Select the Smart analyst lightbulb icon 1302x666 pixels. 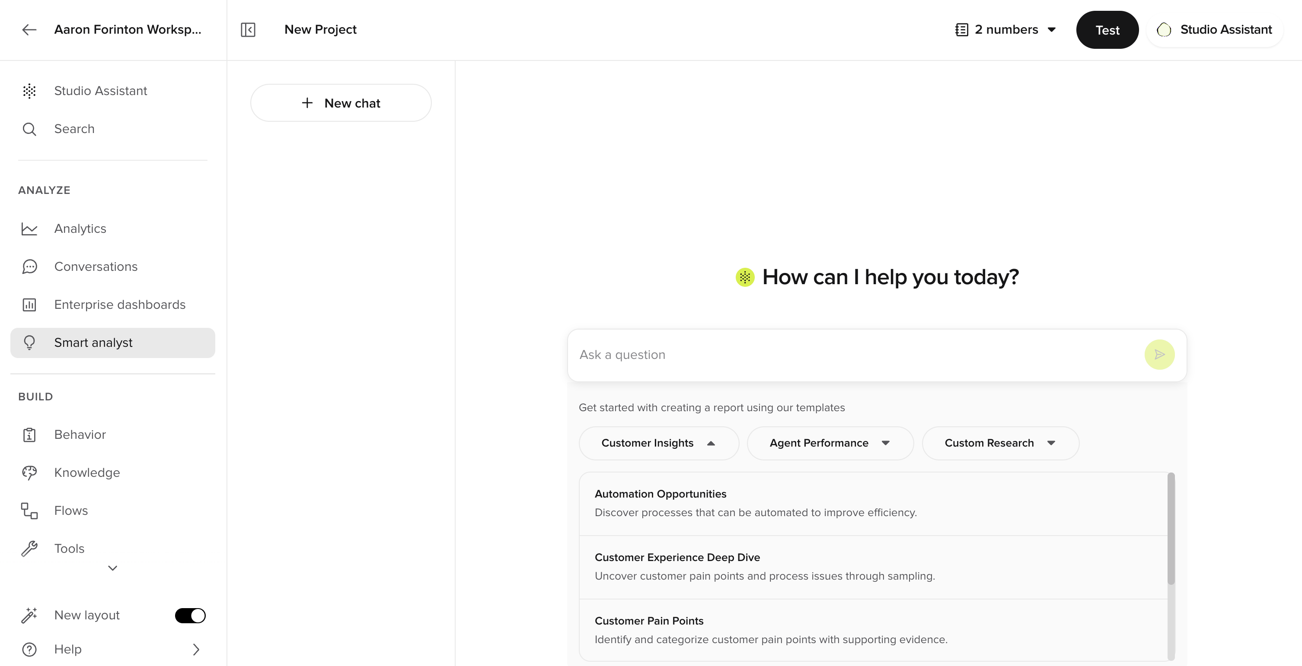(29, 343)
